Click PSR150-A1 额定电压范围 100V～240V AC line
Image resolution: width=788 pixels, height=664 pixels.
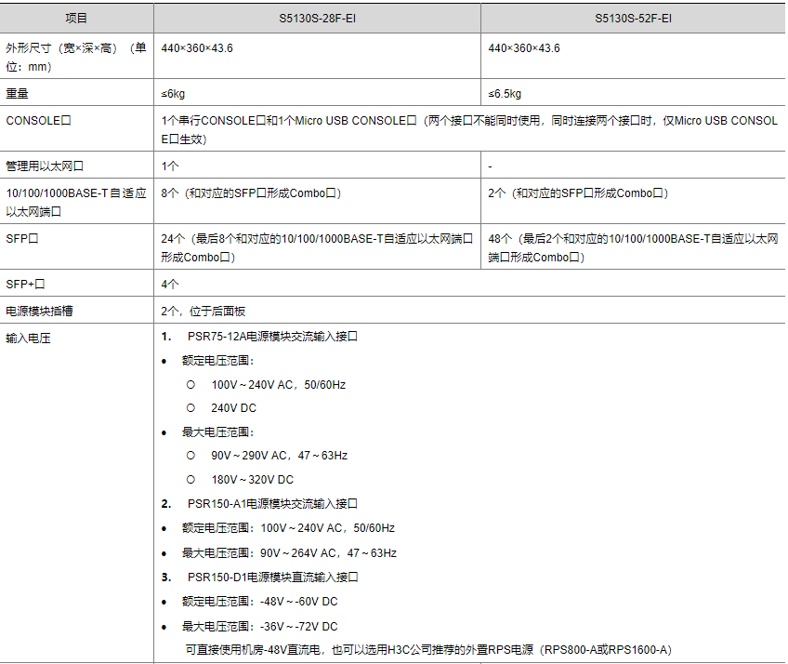click(288, 528)
